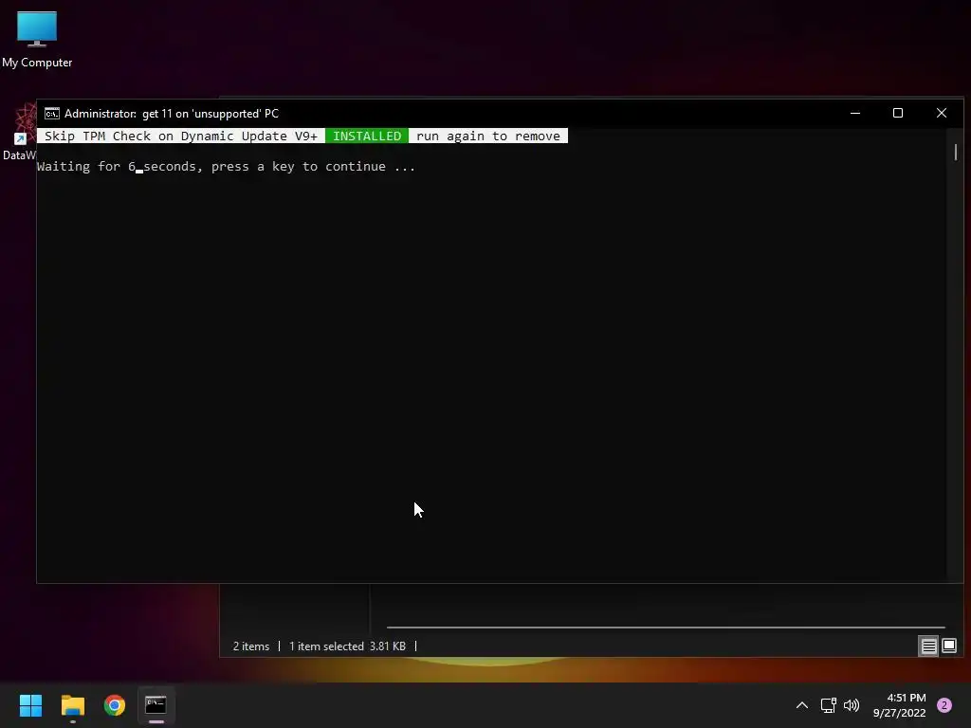Switch File Explorer to details view
This screenshot has width=971, height=728.
click(x=929, y=646)
